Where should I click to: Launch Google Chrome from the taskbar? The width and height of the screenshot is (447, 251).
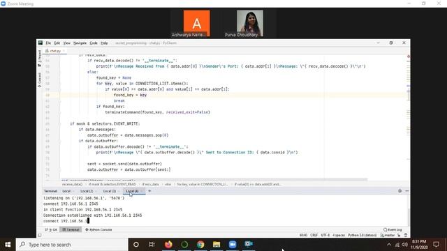click(x=200, y=245)
